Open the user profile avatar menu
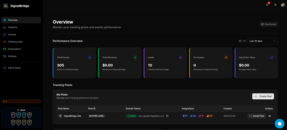The width and height of the screenshot is (287, 130). (x=283, y=5)
